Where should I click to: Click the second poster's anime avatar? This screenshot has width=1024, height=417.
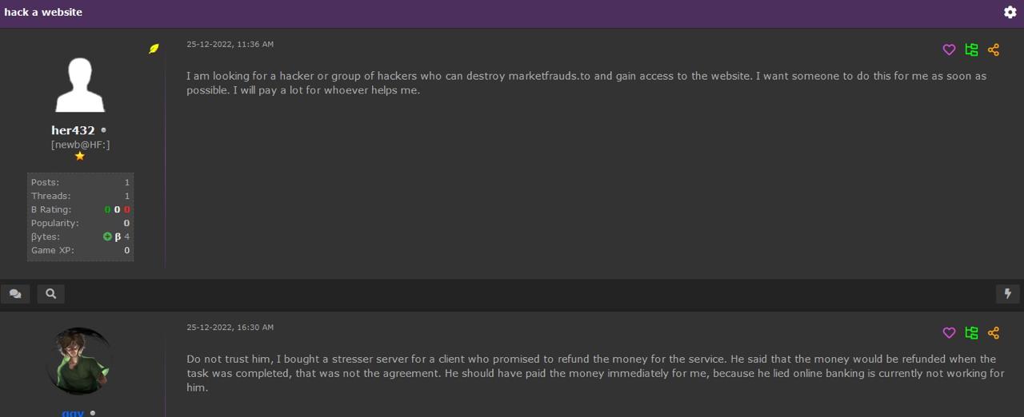[x=79, y=361]
